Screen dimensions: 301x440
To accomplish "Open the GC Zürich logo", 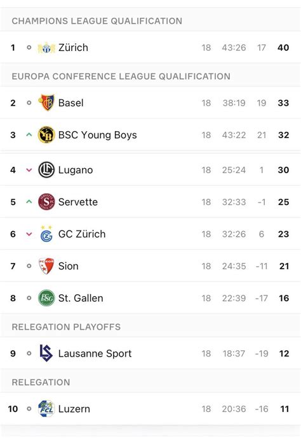I will pos(46,234).
